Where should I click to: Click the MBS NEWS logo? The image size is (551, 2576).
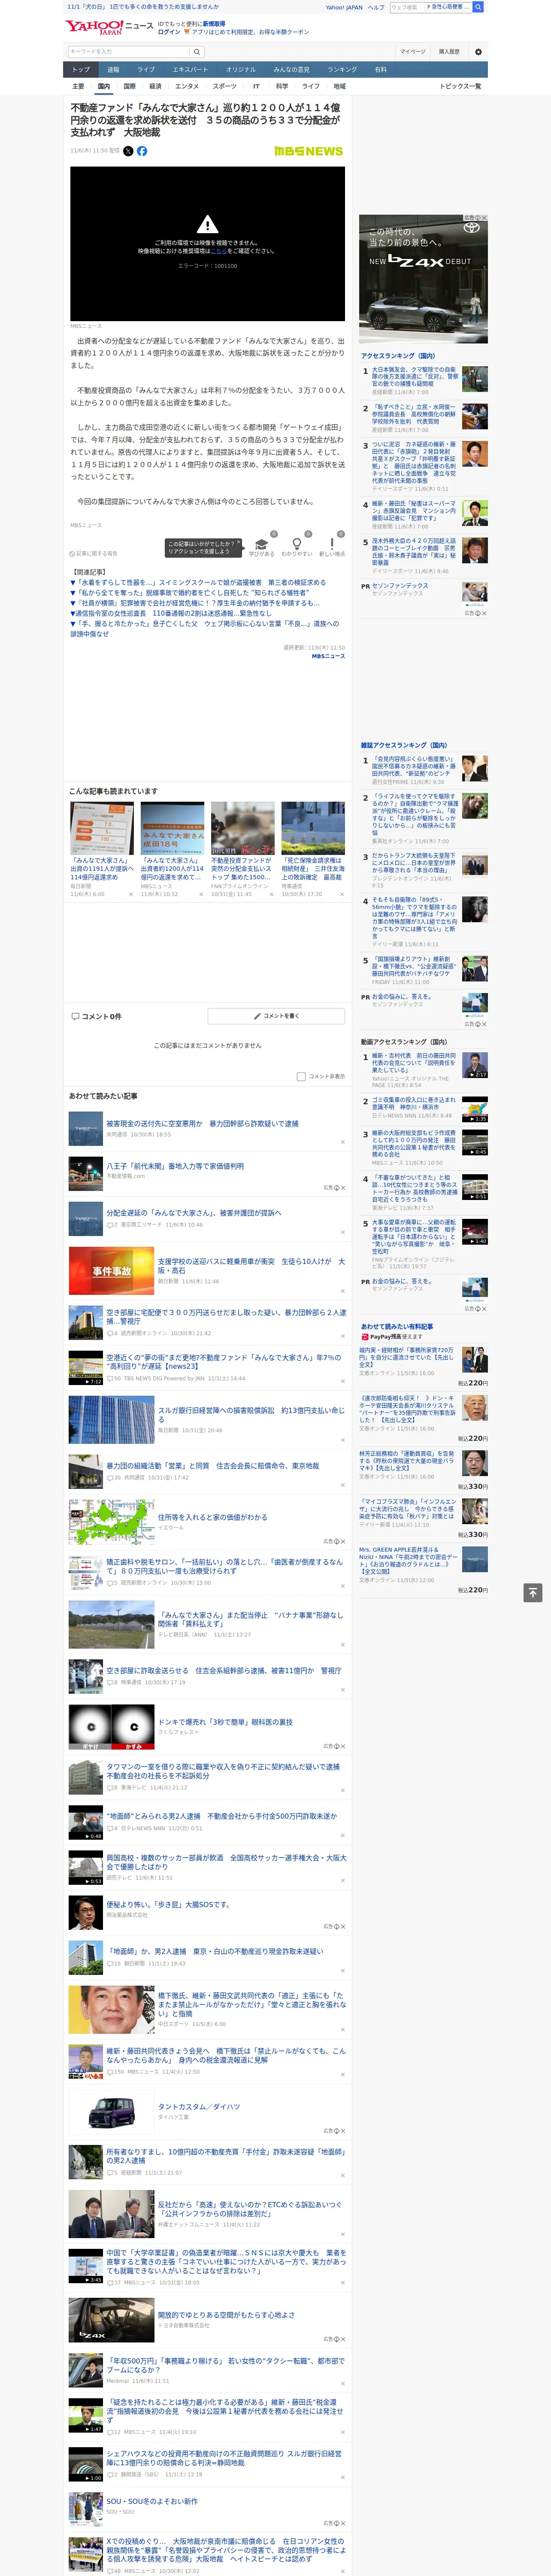pyautogui.click(x=308, y=151)
